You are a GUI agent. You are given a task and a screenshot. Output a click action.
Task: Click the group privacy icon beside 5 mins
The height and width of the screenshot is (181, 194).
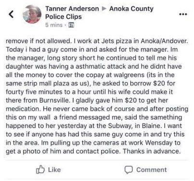(x=71, y=25)
